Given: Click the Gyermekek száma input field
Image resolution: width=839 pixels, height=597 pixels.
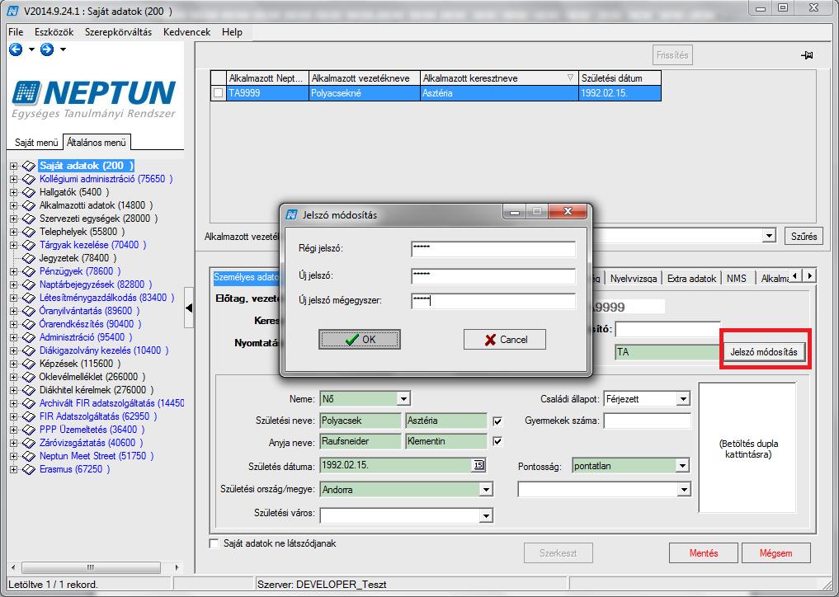Looking at the screenshot, I should (648, 421).
